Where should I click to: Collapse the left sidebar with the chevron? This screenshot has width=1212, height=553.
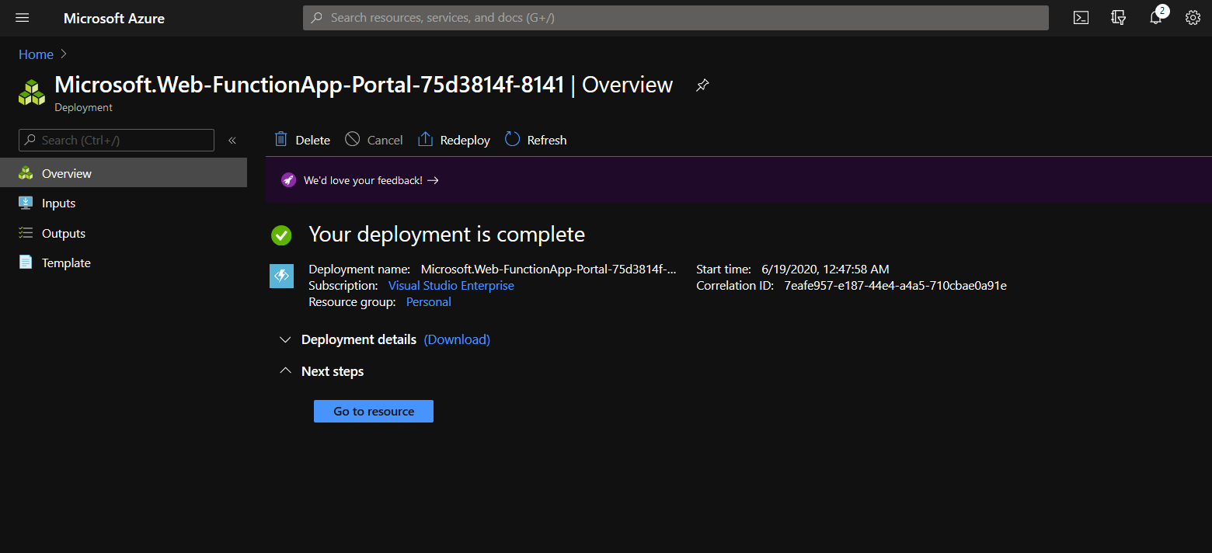coord(232,140)
